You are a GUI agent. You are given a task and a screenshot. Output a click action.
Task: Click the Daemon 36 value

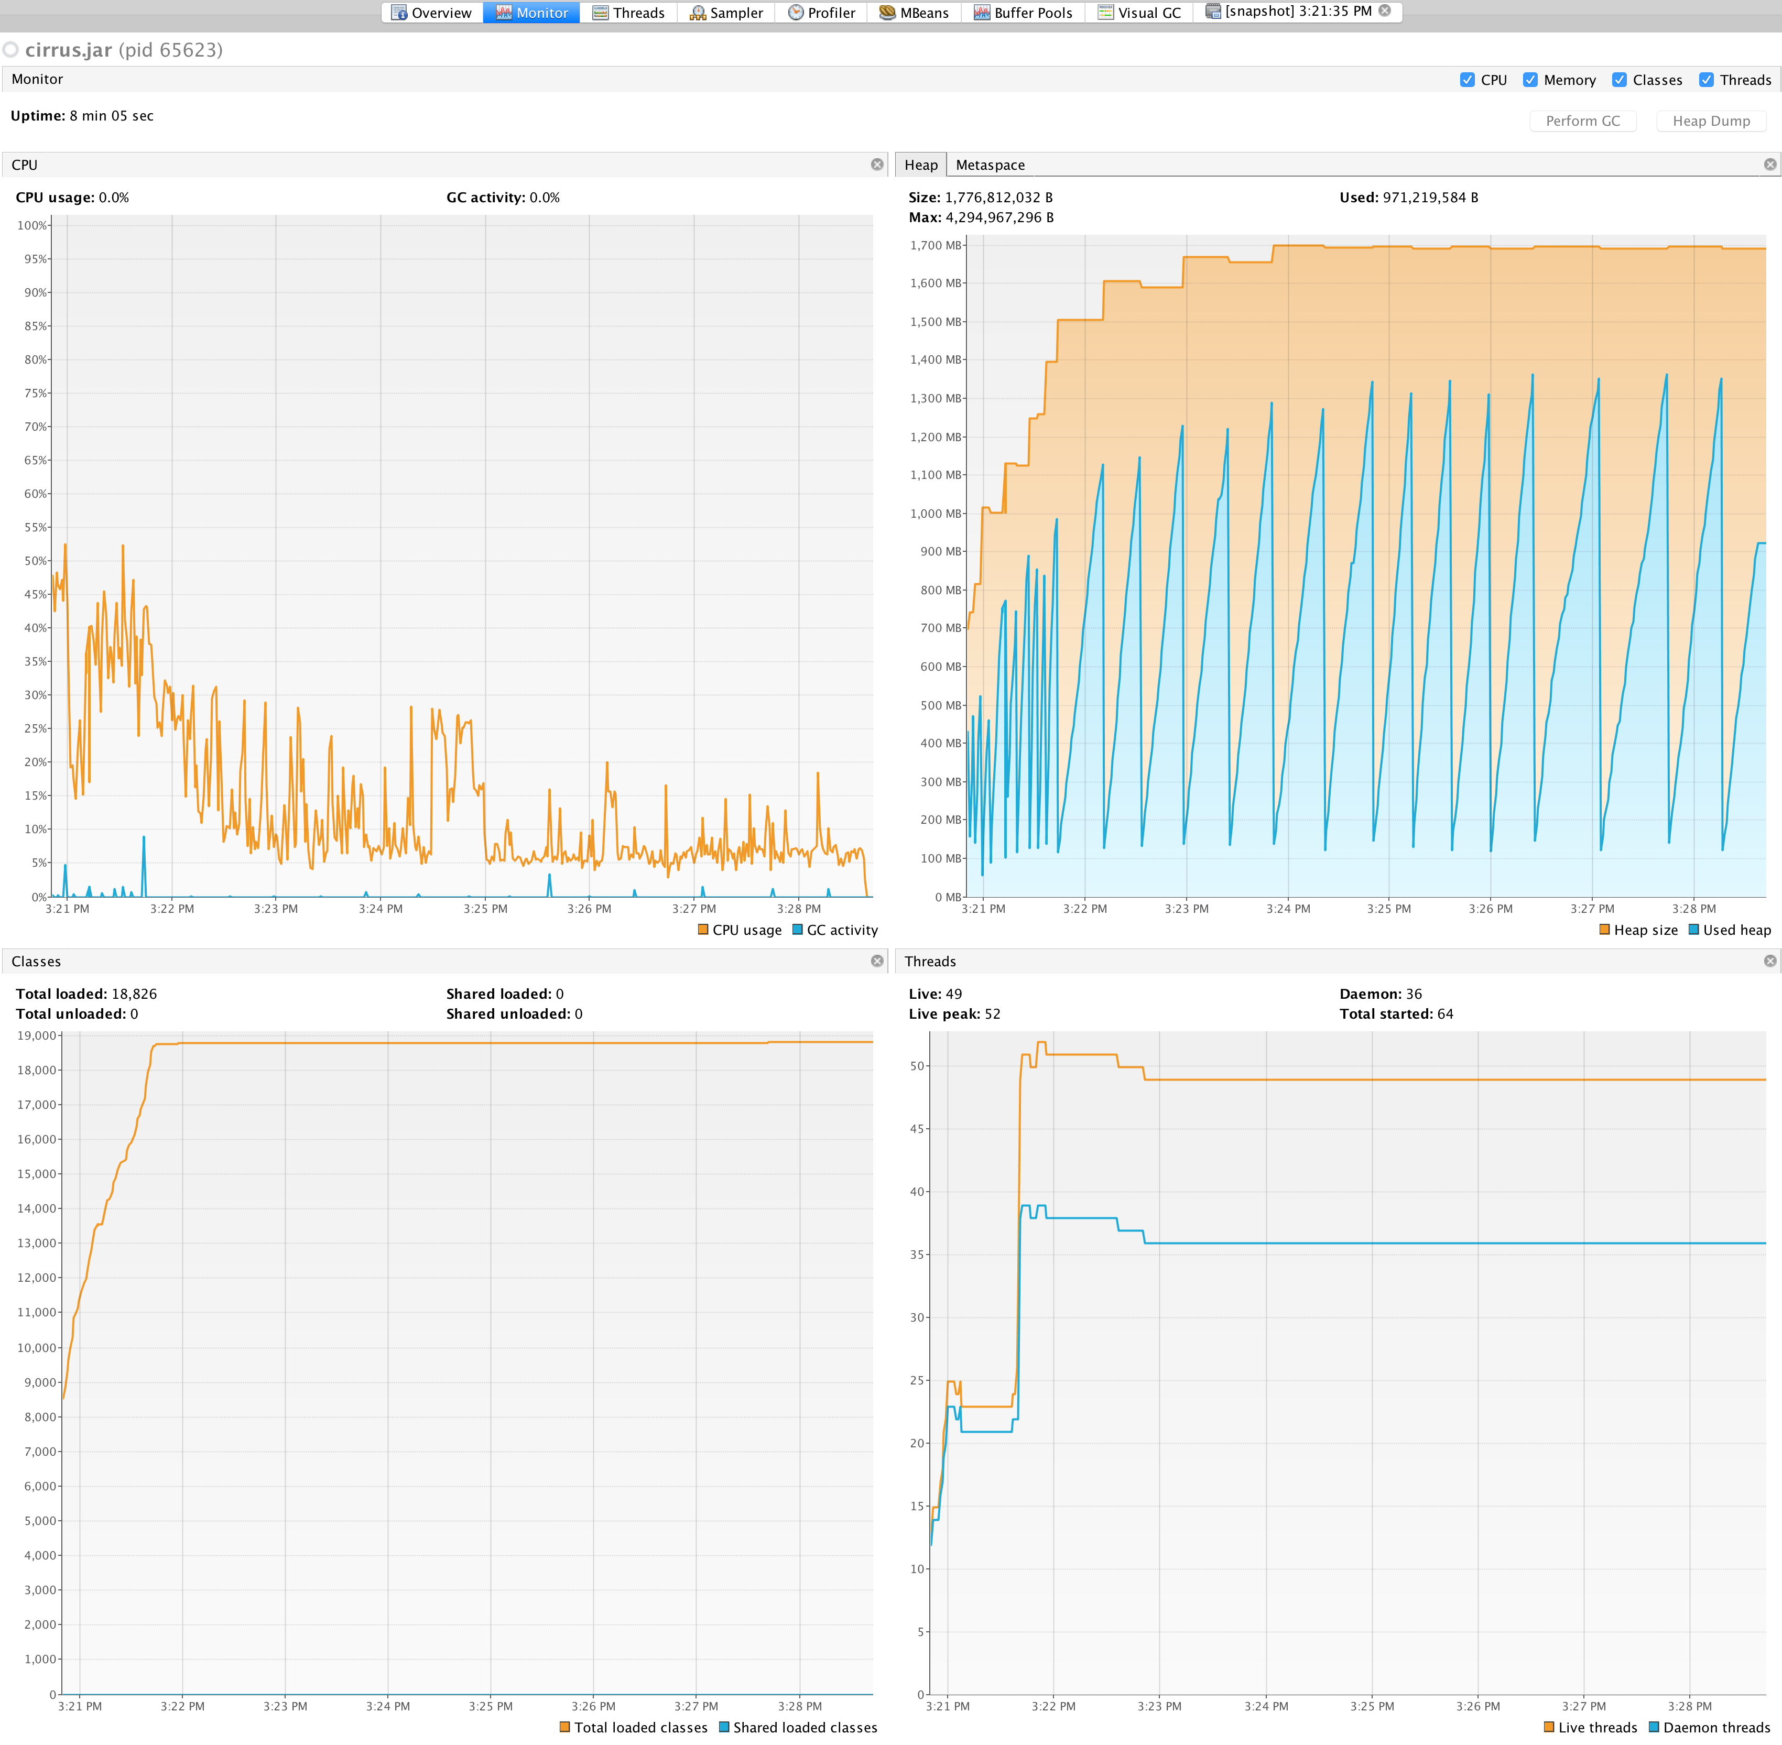1414,994
